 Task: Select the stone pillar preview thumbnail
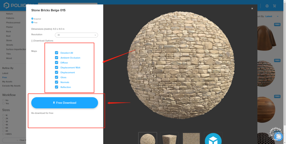click(169, 138)
